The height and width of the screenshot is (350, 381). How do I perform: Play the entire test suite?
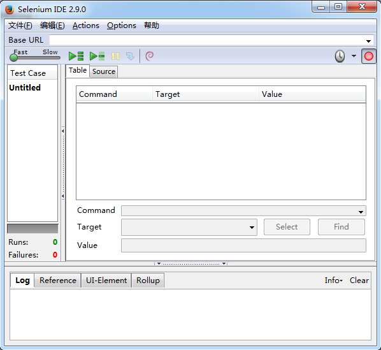coord(76,56)
